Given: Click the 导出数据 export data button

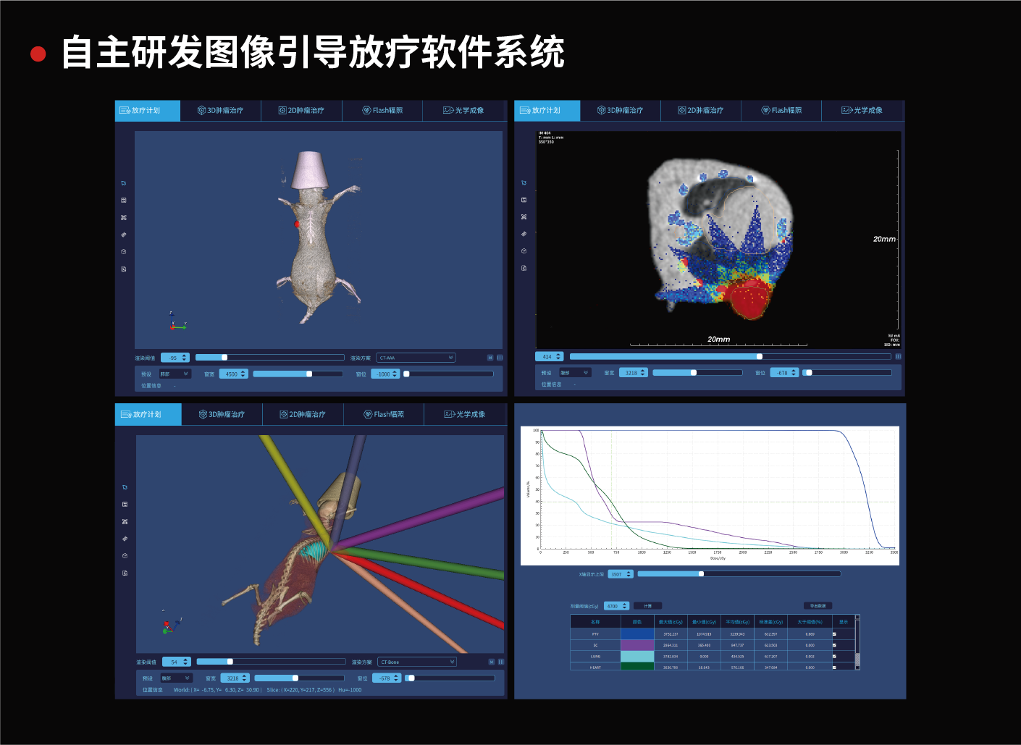Looking at the screenshot, I should click(x=818, y=606).
